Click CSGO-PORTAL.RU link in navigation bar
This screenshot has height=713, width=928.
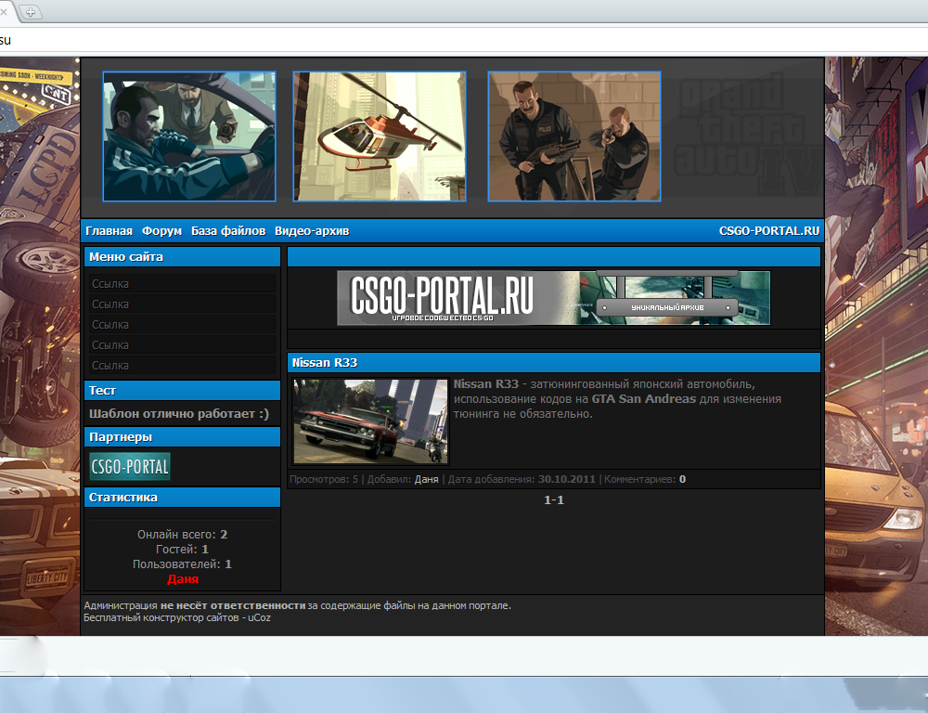click(768, 231)
